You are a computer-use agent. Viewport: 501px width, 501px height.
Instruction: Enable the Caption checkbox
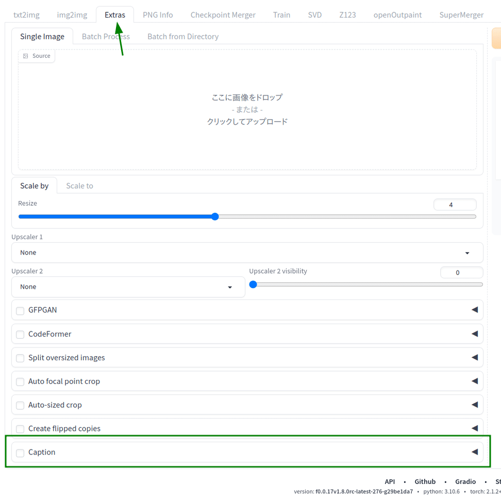pos(20,453)
